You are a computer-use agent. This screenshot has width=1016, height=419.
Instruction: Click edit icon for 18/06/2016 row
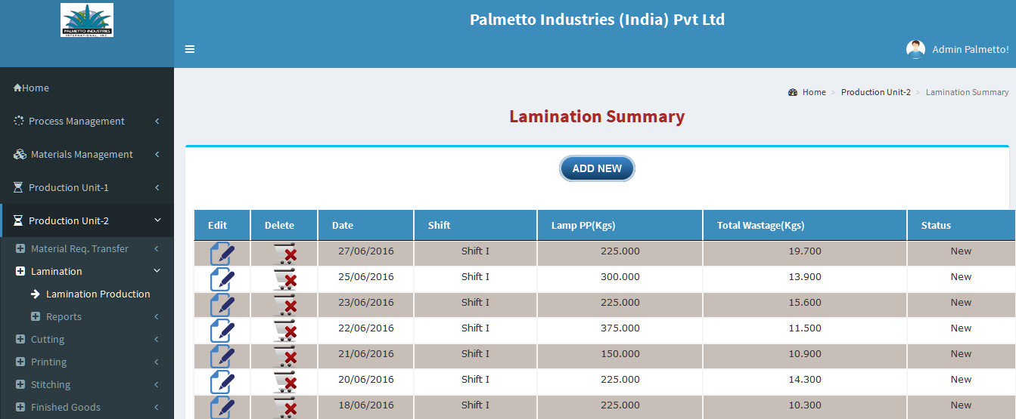pos(222,407)
